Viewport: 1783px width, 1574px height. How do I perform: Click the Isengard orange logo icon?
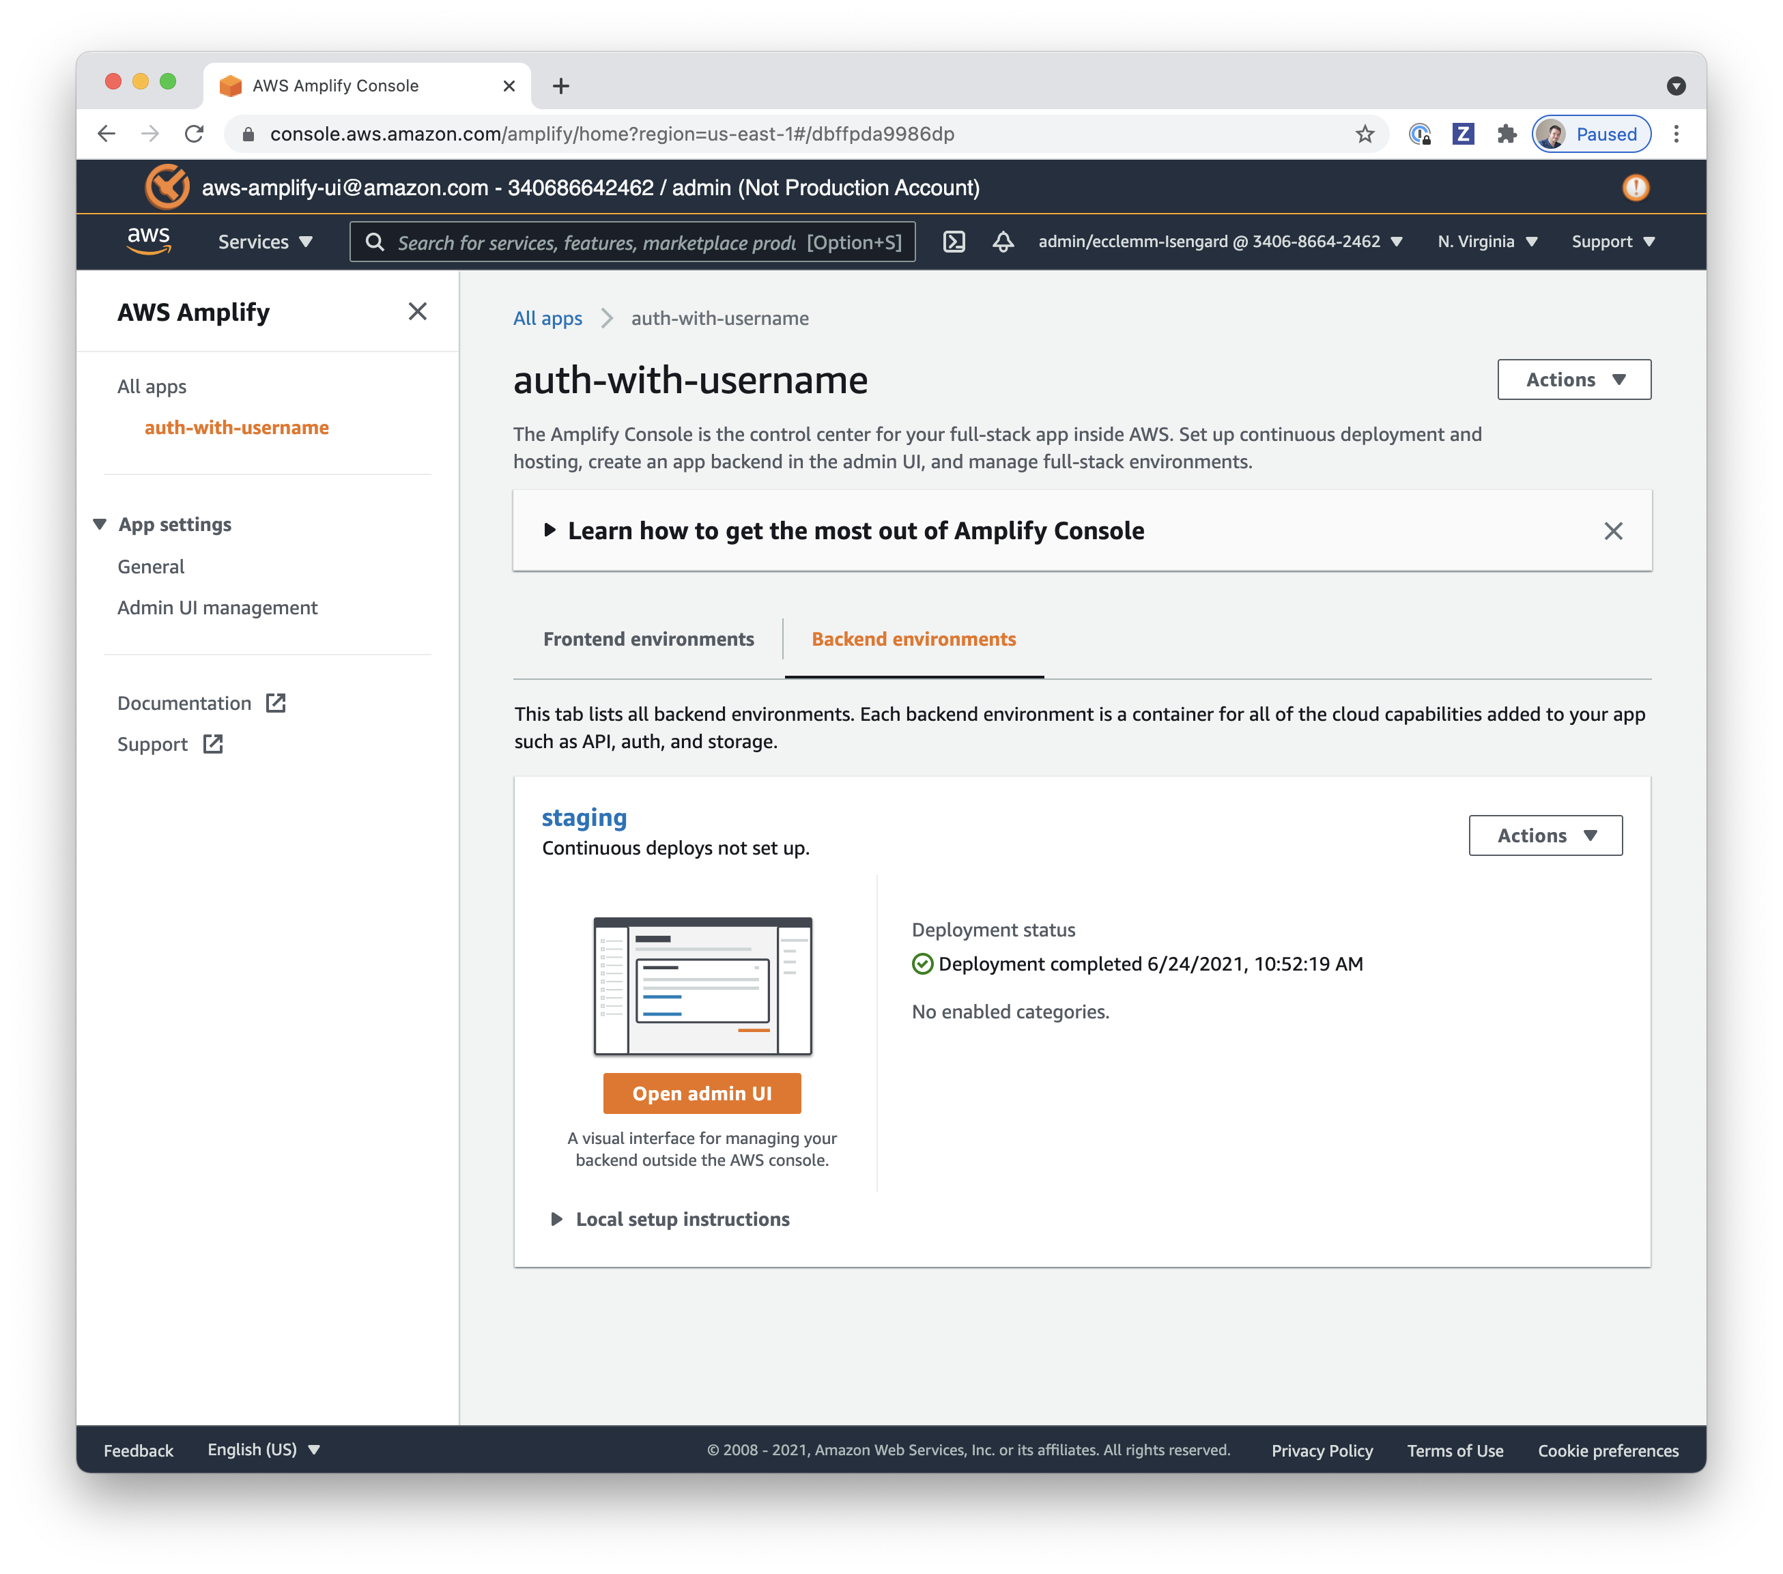(x=167, y=188)
